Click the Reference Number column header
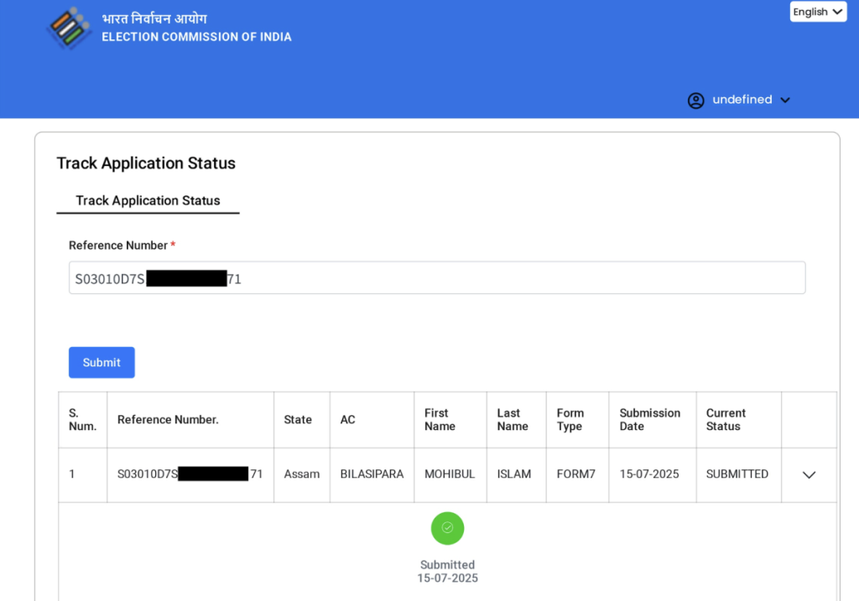 coord(168,420)
